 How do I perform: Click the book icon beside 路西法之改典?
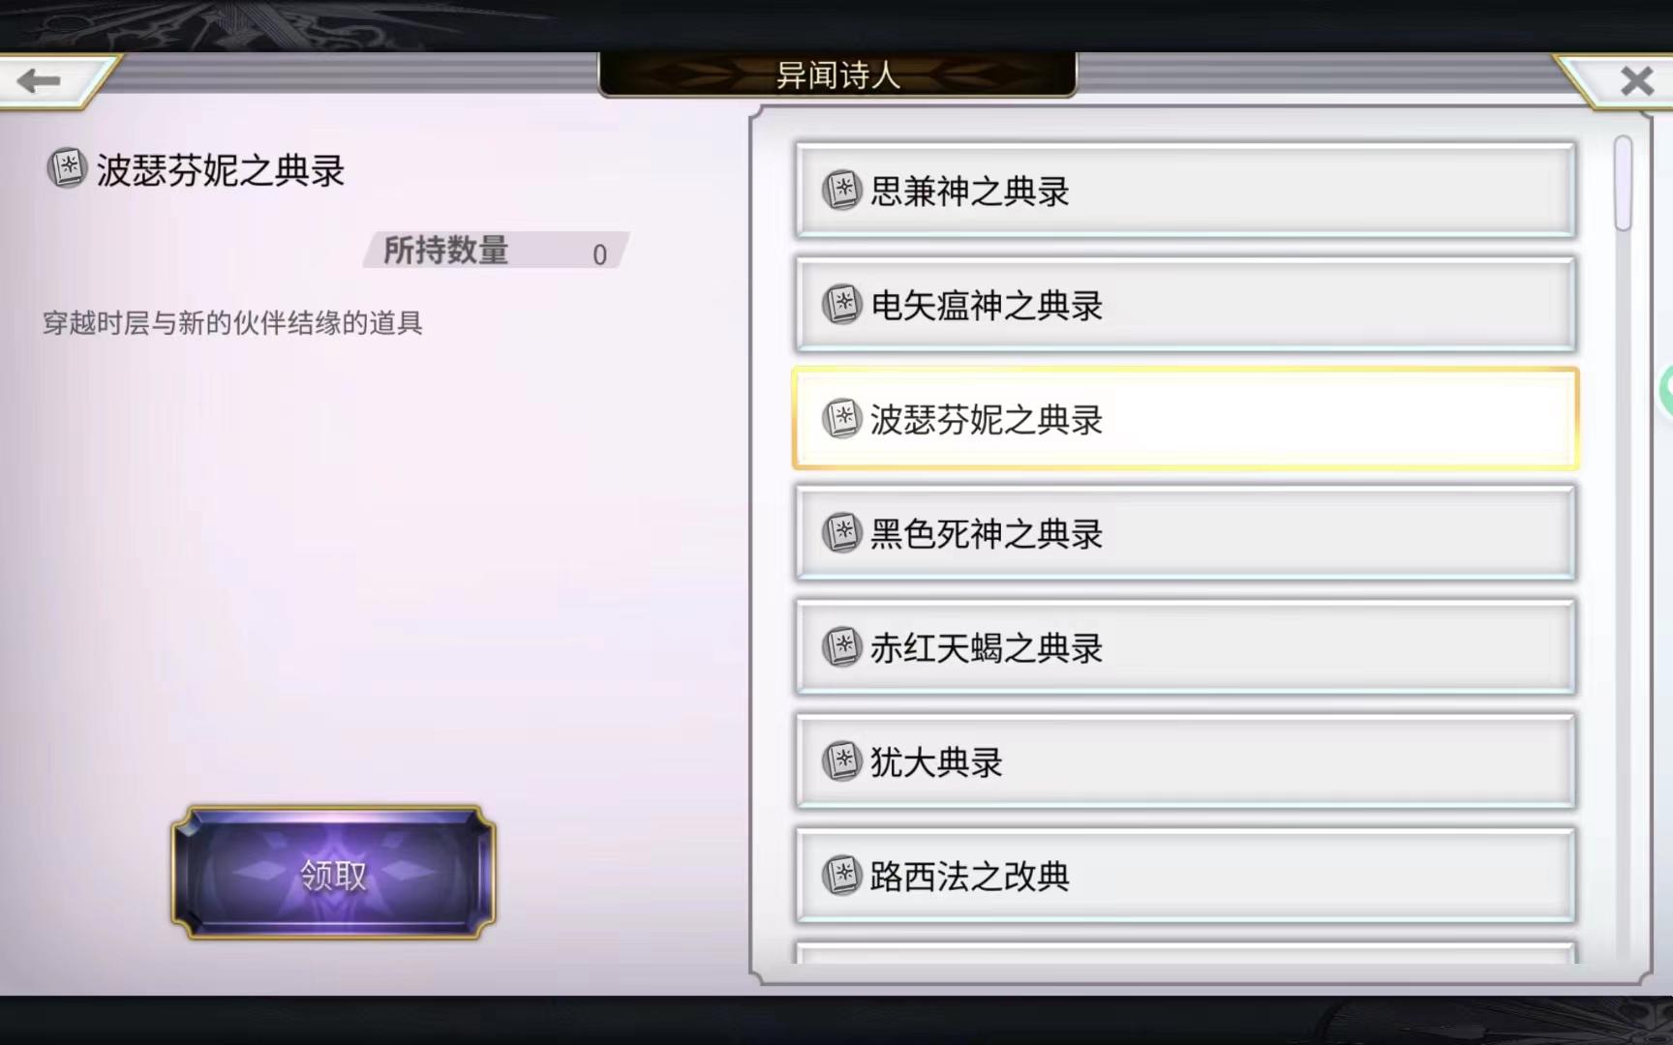[x=841, y=876]
